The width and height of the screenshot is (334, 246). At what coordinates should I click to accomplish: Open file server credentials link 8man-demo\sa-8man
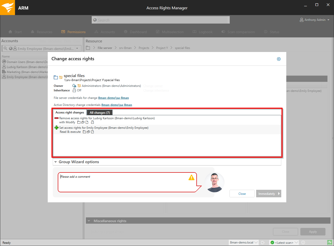click(113, 98)
